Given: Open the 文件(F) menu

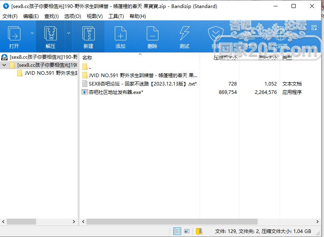Looking at the screenshot, I should [10, 16].
